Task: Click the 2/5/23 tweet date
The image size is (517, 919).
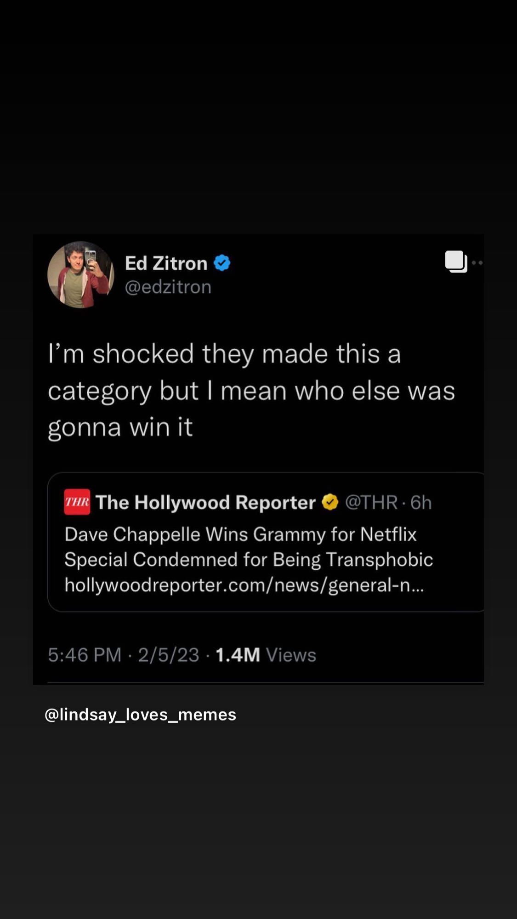Action: [168, 655]
